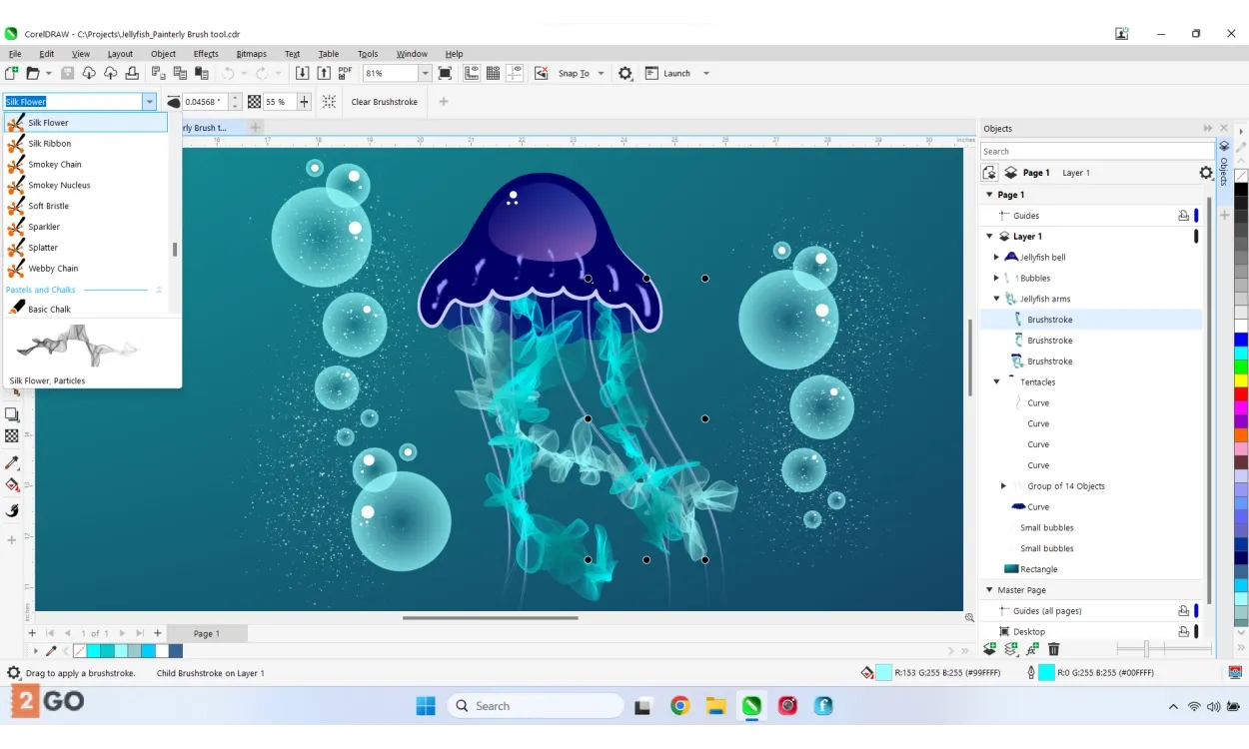The height and width of the screenshot is (749, 1249).
Task: Click the Clear Brushstroke button
Action: tap(384, 102)
